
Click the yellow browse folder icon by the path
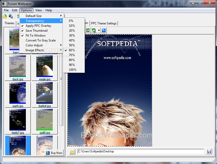point(72,152)
